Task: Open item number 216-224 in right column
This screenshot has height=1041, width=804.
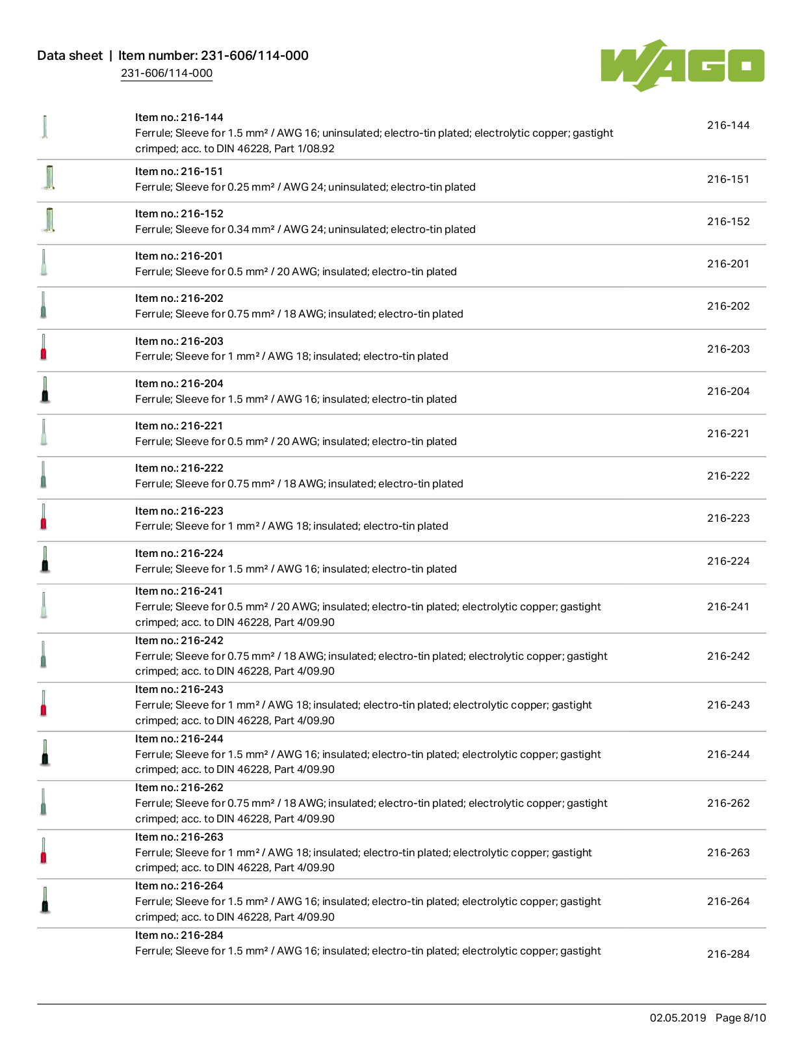Action: (x=728, y=561)
